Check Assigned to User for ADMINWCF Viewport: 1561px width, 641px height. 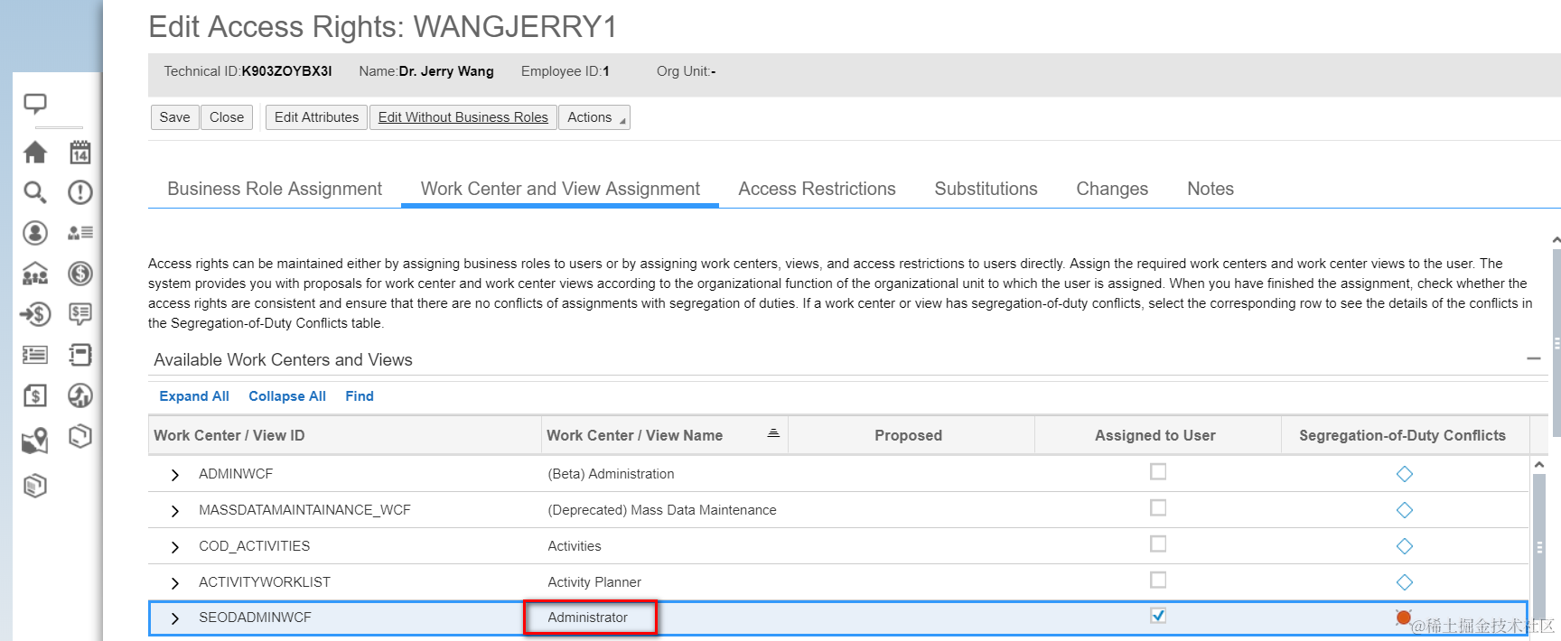coord(1158,471)
